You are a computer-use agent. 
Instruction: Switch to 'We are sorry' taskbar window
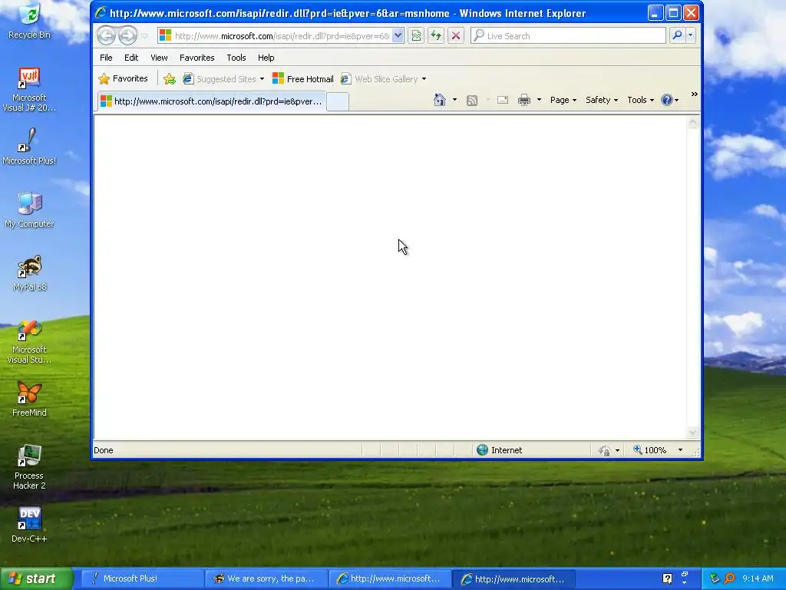click(266, 579)
